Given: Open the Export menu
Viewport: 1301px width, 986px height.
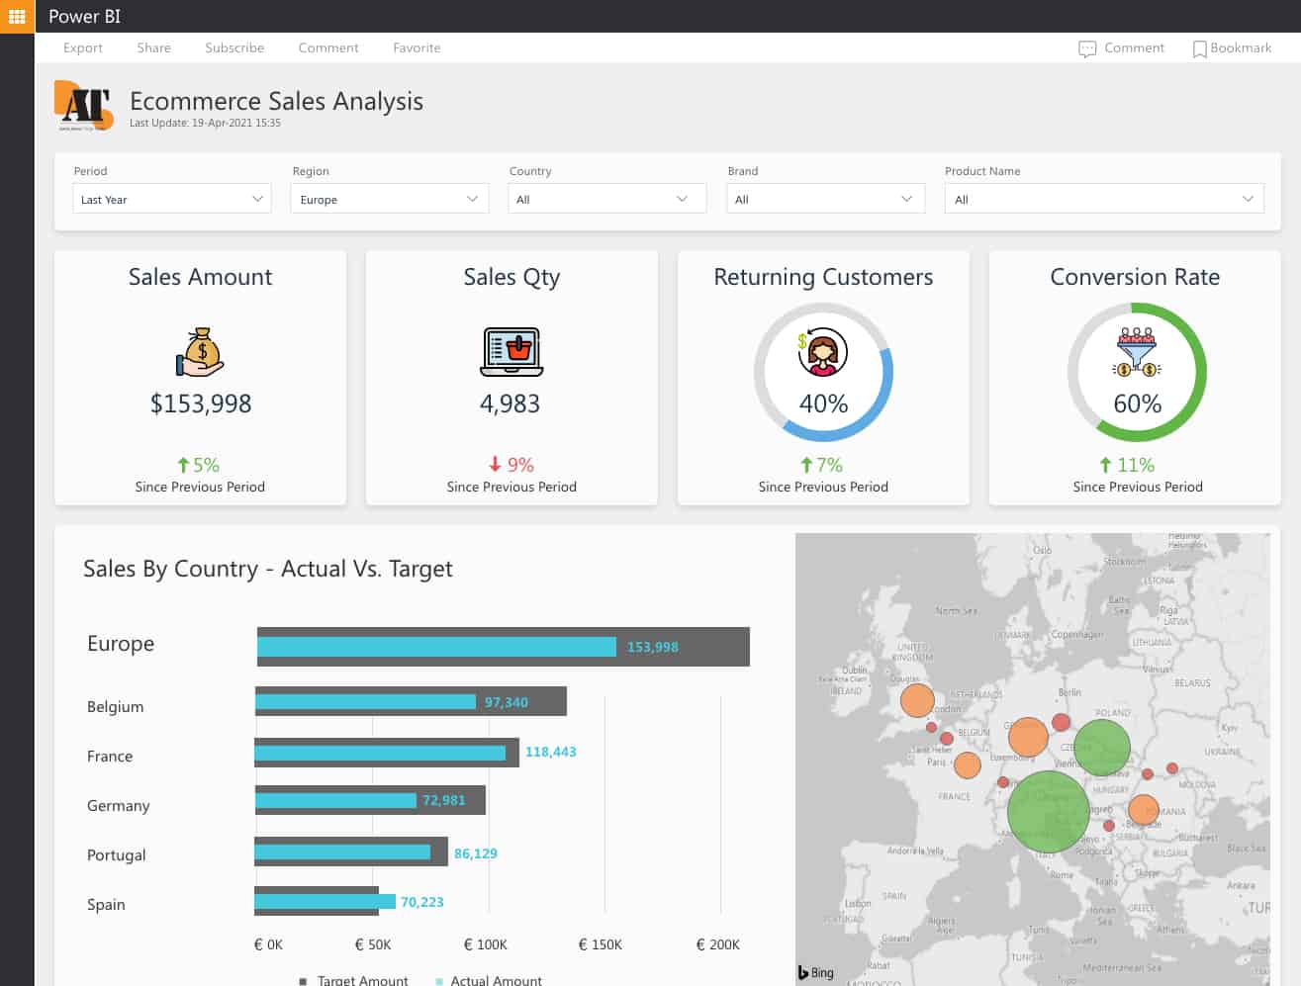Looking at the screenshot, I should pyautogui.click(x=83, y=47).
